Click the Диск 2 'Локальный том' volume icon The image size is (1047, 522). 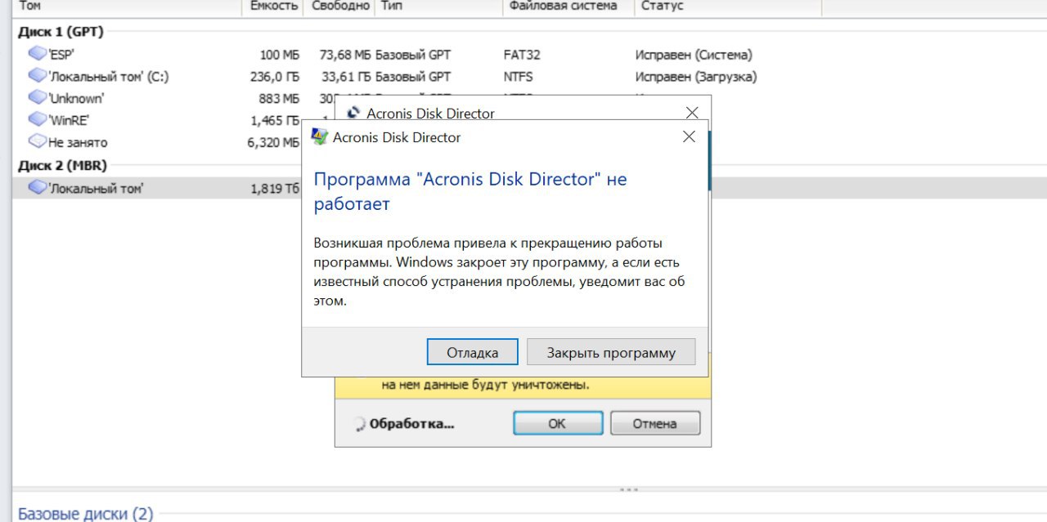point(38,188)
